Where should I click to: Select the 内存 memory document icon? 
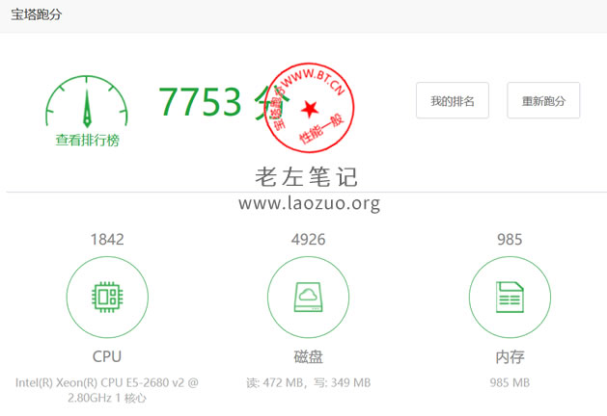(x=510, y=297)
